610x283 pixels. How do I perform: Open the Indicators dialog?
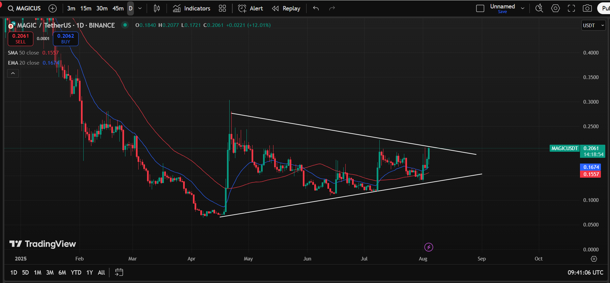(x=192, y=8)
